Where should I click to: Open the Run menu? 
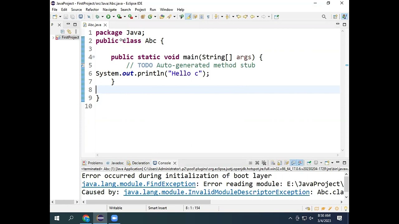(x=153, y=10)
